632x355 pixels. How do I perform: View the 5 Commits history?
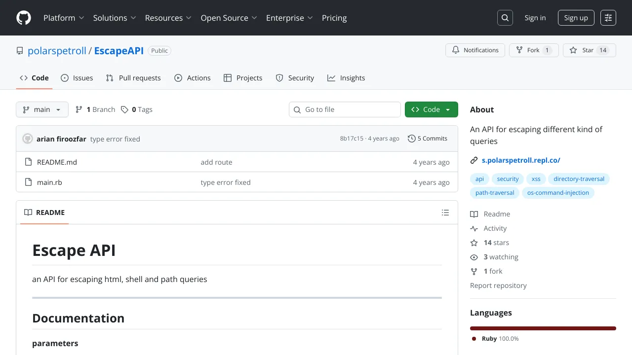(428, 139)
